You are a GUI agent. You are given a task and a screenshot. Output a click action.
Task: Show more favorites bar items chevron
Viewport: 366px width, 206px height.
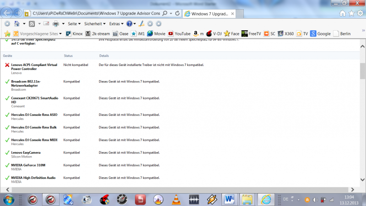(363, 31)
